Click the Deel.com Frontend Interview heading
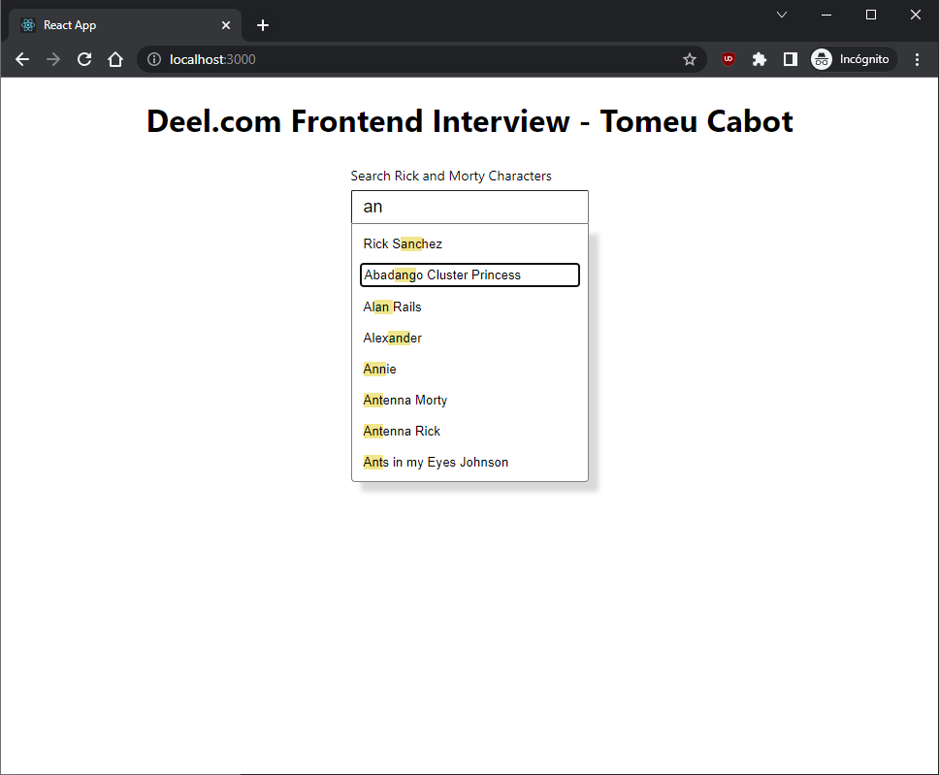This screenshot has height=775, width=939. 469,121
